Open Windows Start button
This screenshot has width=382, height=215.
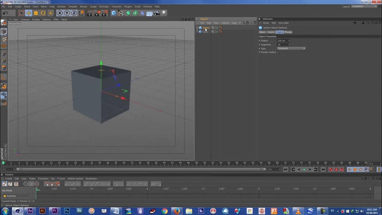coord(5,211)
